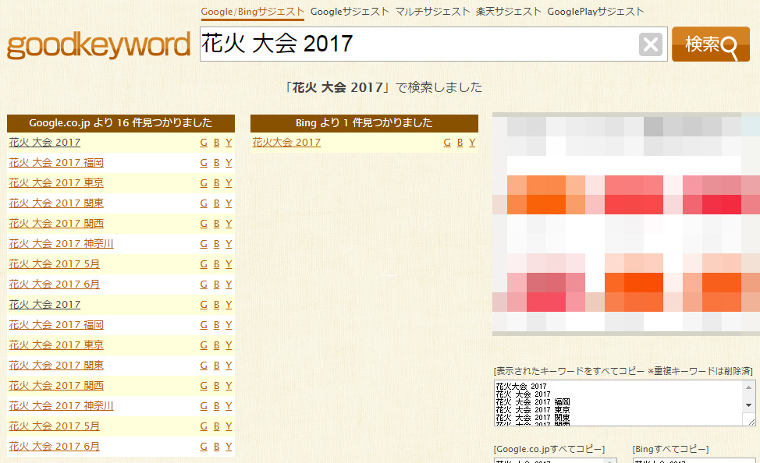Click inside the keyword search input field

coord(429,44)
